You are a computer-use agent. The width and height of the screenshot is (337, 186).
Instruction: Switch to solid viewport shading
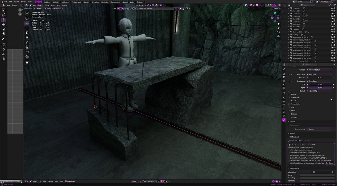268,5
